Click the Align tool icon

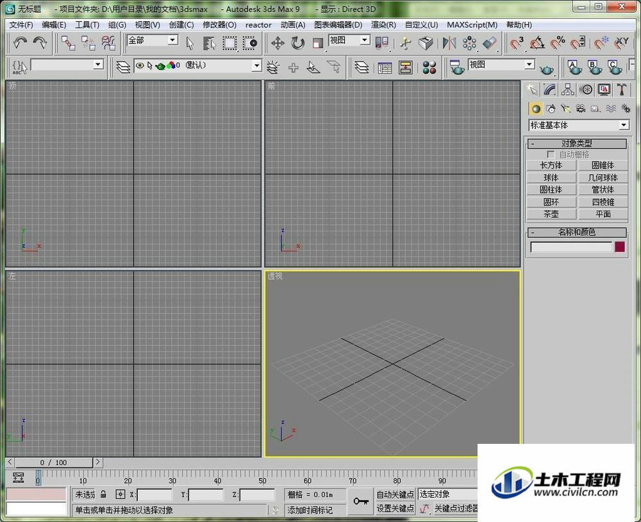[x=489, y=44]
